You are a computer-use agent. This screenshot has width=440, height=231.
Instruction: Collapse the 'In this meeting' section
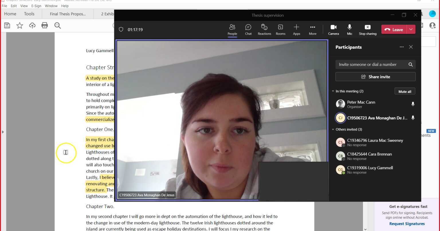coord(333,91)
